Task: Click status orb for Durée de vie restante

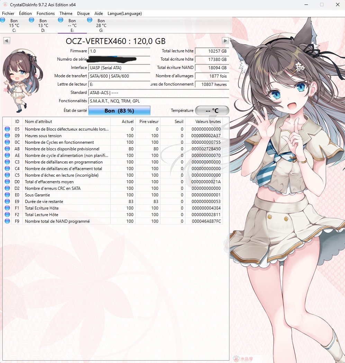Action: tap(7, 202)
